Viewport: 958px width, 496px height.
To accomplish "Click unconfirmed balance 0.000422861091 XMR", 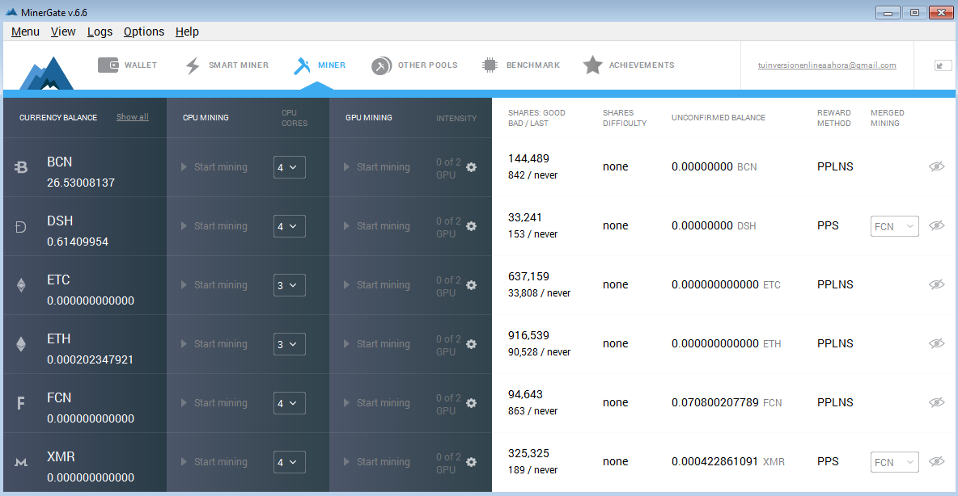I will click(727, 462).
